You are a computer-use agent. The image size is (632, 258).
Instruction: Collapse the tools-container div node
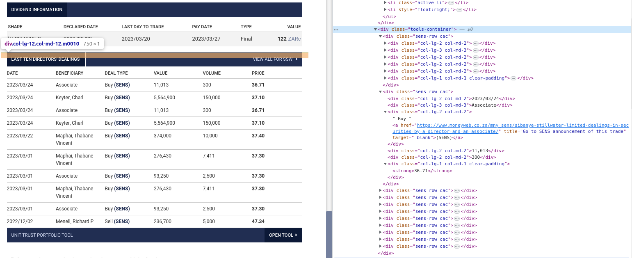(375, 30)
